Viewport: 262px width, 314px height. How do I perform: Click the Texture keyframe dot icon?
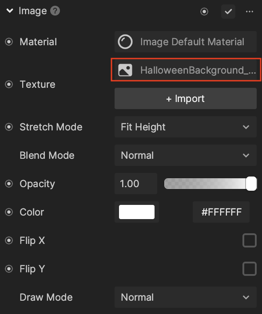[9, 84]
